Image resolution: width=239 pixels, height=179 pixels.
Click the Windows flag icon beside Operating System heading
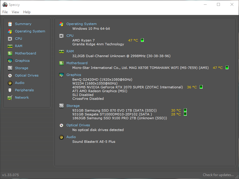pyautogui.click(x=61, y=24)
